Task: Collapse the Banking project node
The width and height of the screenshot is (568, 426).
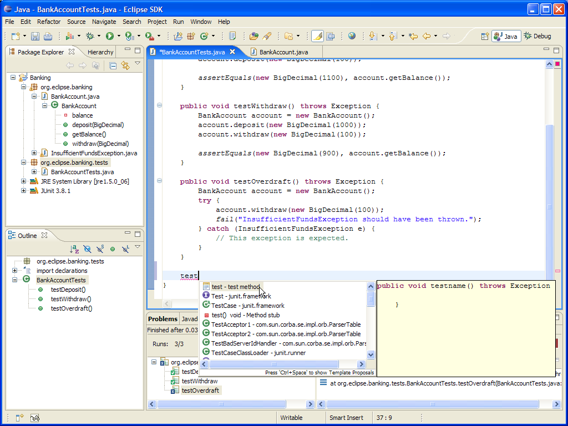Action: [x=13, y=78]
